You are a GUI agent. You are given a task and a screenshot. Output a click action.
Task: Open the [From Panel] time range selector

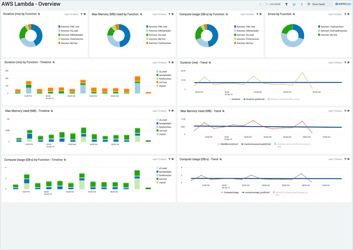point(320,4)
